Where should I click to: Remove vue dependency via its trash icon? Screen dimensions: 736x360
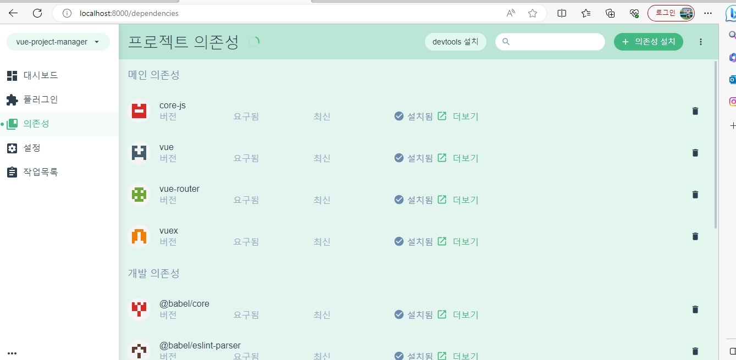click(x=695, y=153)
